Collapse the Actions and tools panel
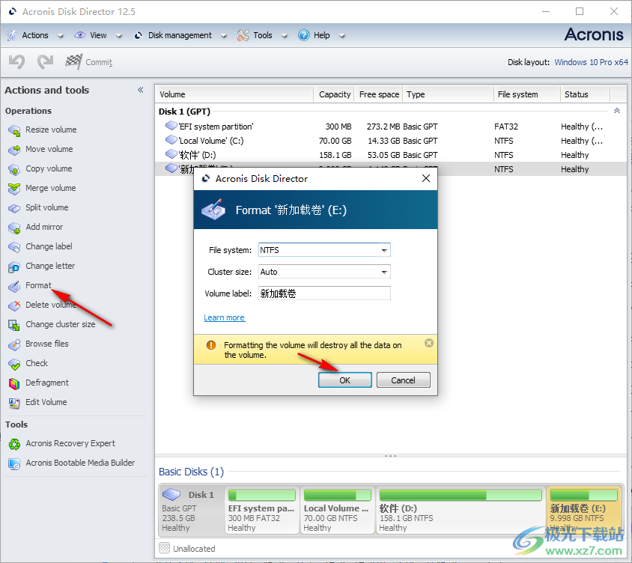 point(140,90)
